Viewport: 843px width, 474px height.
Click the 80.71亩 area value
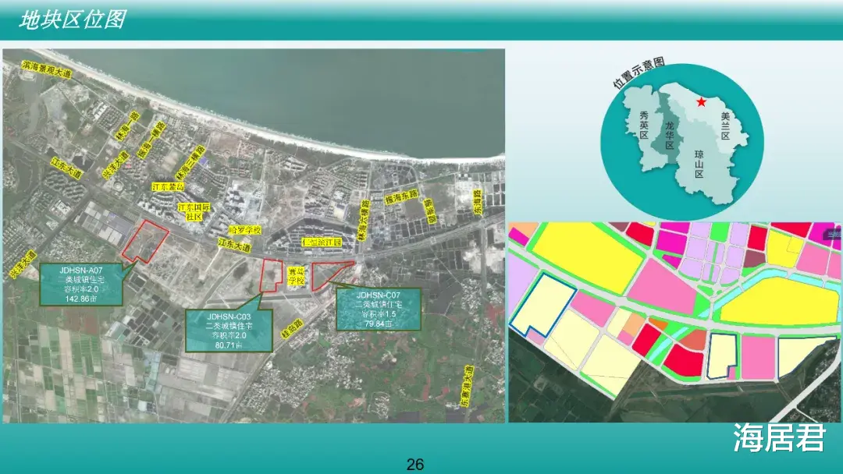229,345
